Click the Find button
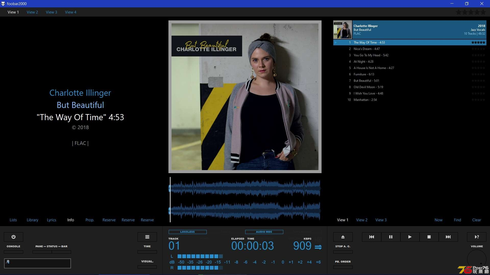This screenshot has width=490, height=275. 458,220
